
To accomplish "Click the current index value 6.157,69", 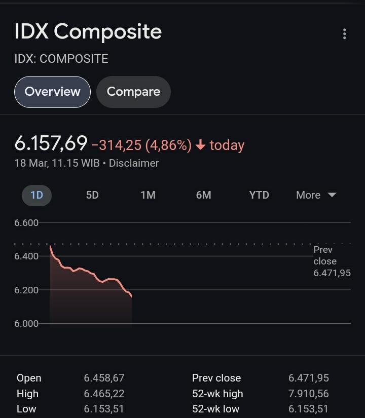I will coord(51,143).
